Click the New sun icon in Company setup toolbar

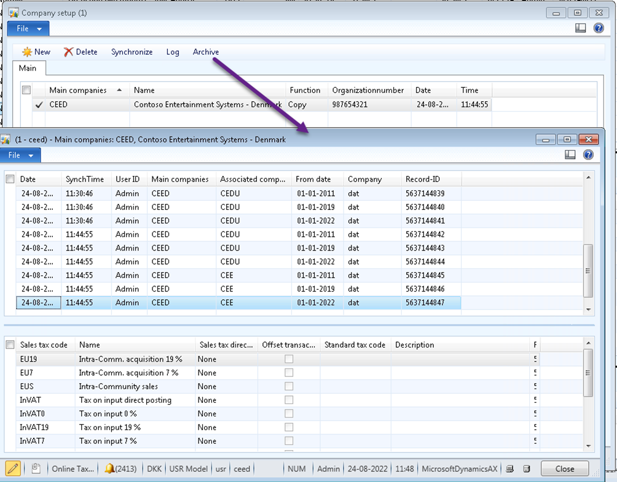pyautogui.click(x=27, y=52)
